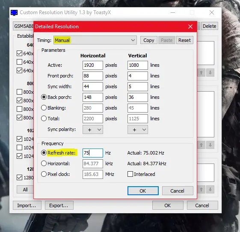Viewport: 240px width, 232px height.
Task: Select the Pixel clock radio button
Action: [44, 174]
